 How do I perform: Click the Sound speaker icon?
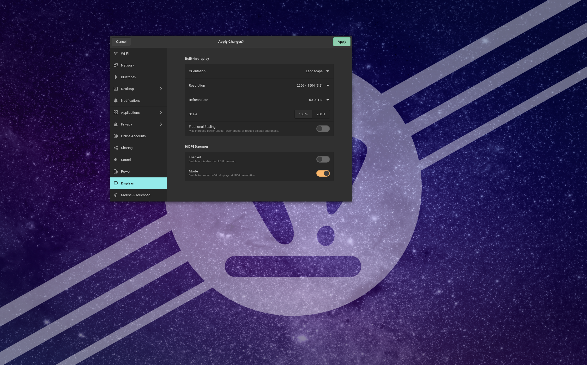point(116,160)
